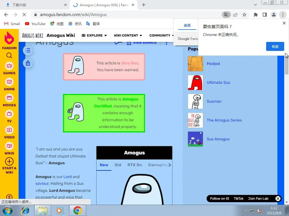Screen dimensions: 289x216
Task: Click the red Ultimate Sus thumbnail
Action: (x=195, y=83)
